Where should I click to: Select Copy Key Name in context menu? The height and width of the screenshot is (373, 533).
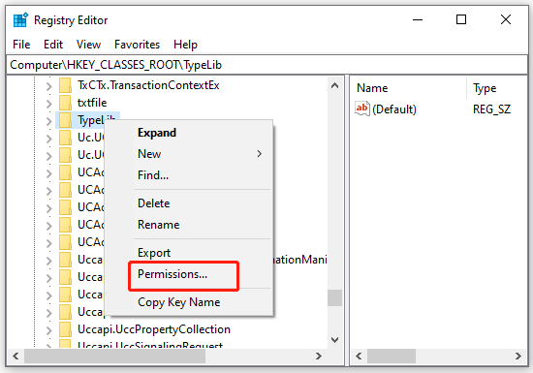[x=179, y=302]
